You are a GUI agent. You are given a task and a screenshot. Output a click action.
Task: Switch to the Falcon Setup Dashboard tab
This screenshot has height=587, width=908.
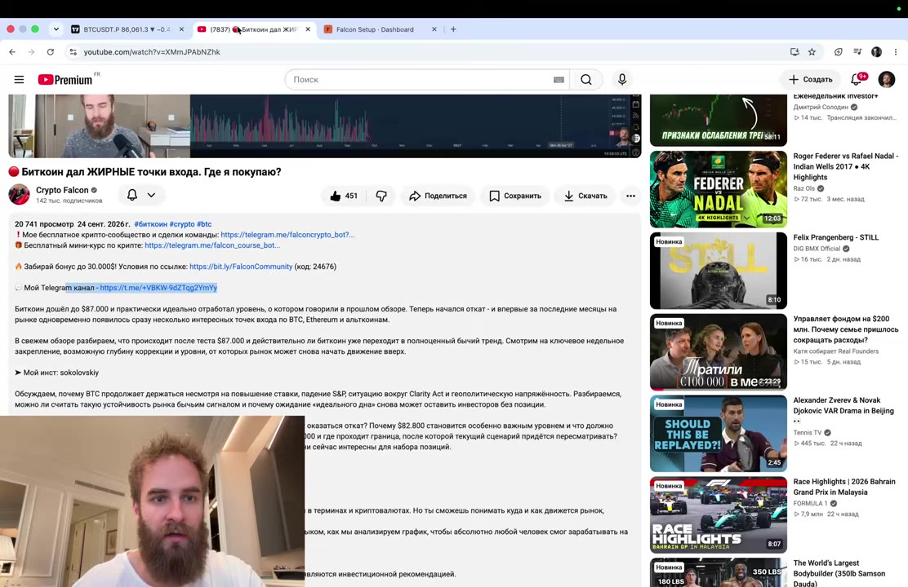(380, 29)
